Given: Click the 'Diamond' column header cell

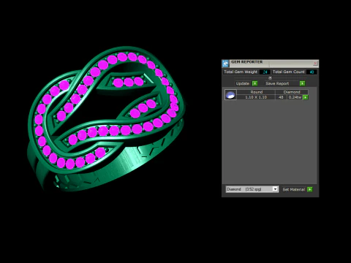Looking at the screenshot, I should [x=292, y=92].
